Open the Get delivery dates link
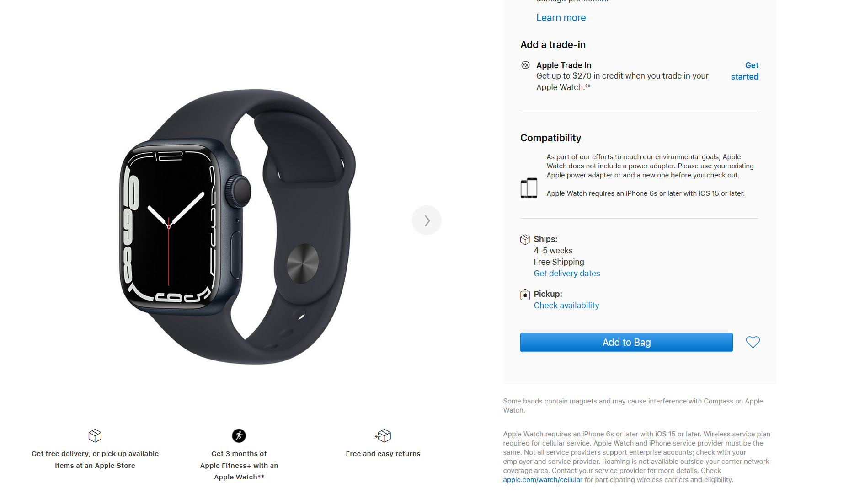 (567, 274)
